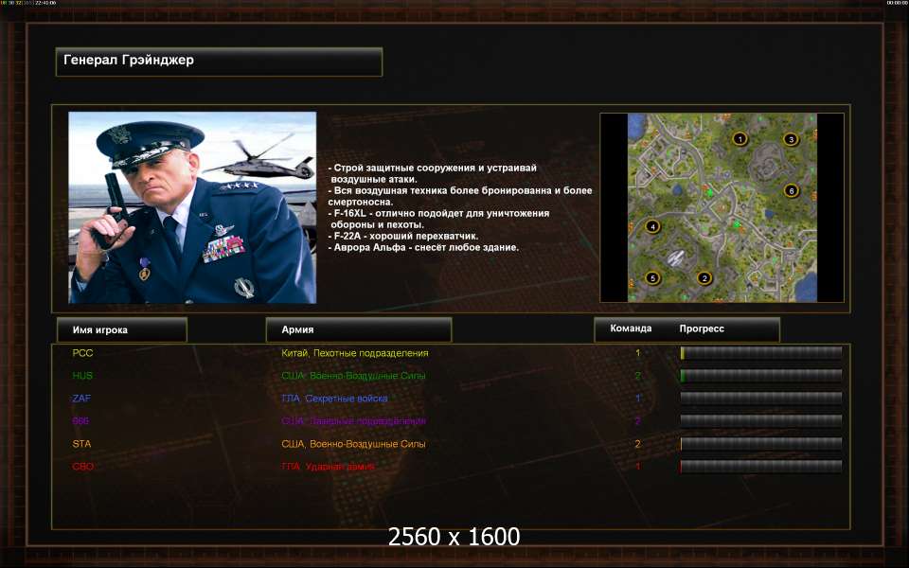Click tip line about 'Аврора Альфа'
This screenshot has height=568, width=909.
click(423, 247)
